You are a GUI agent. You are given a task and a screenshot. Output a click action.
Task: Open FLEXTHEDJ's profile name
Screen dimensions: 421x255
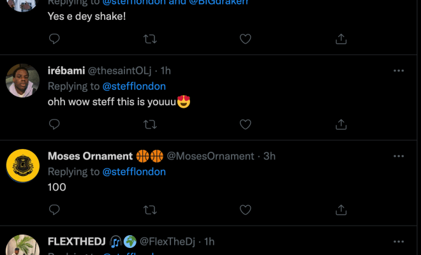click(x=77, y=242)
